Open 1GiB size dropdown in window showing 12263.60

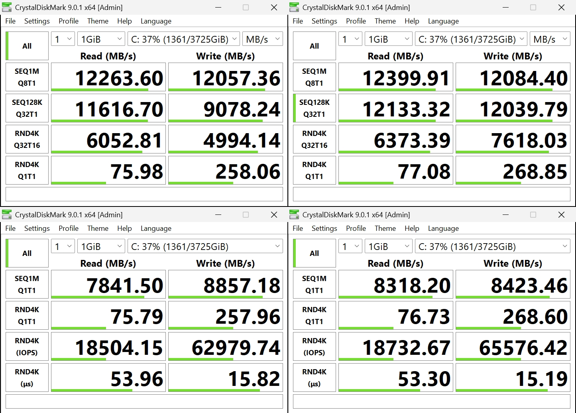tap(101, 39)
